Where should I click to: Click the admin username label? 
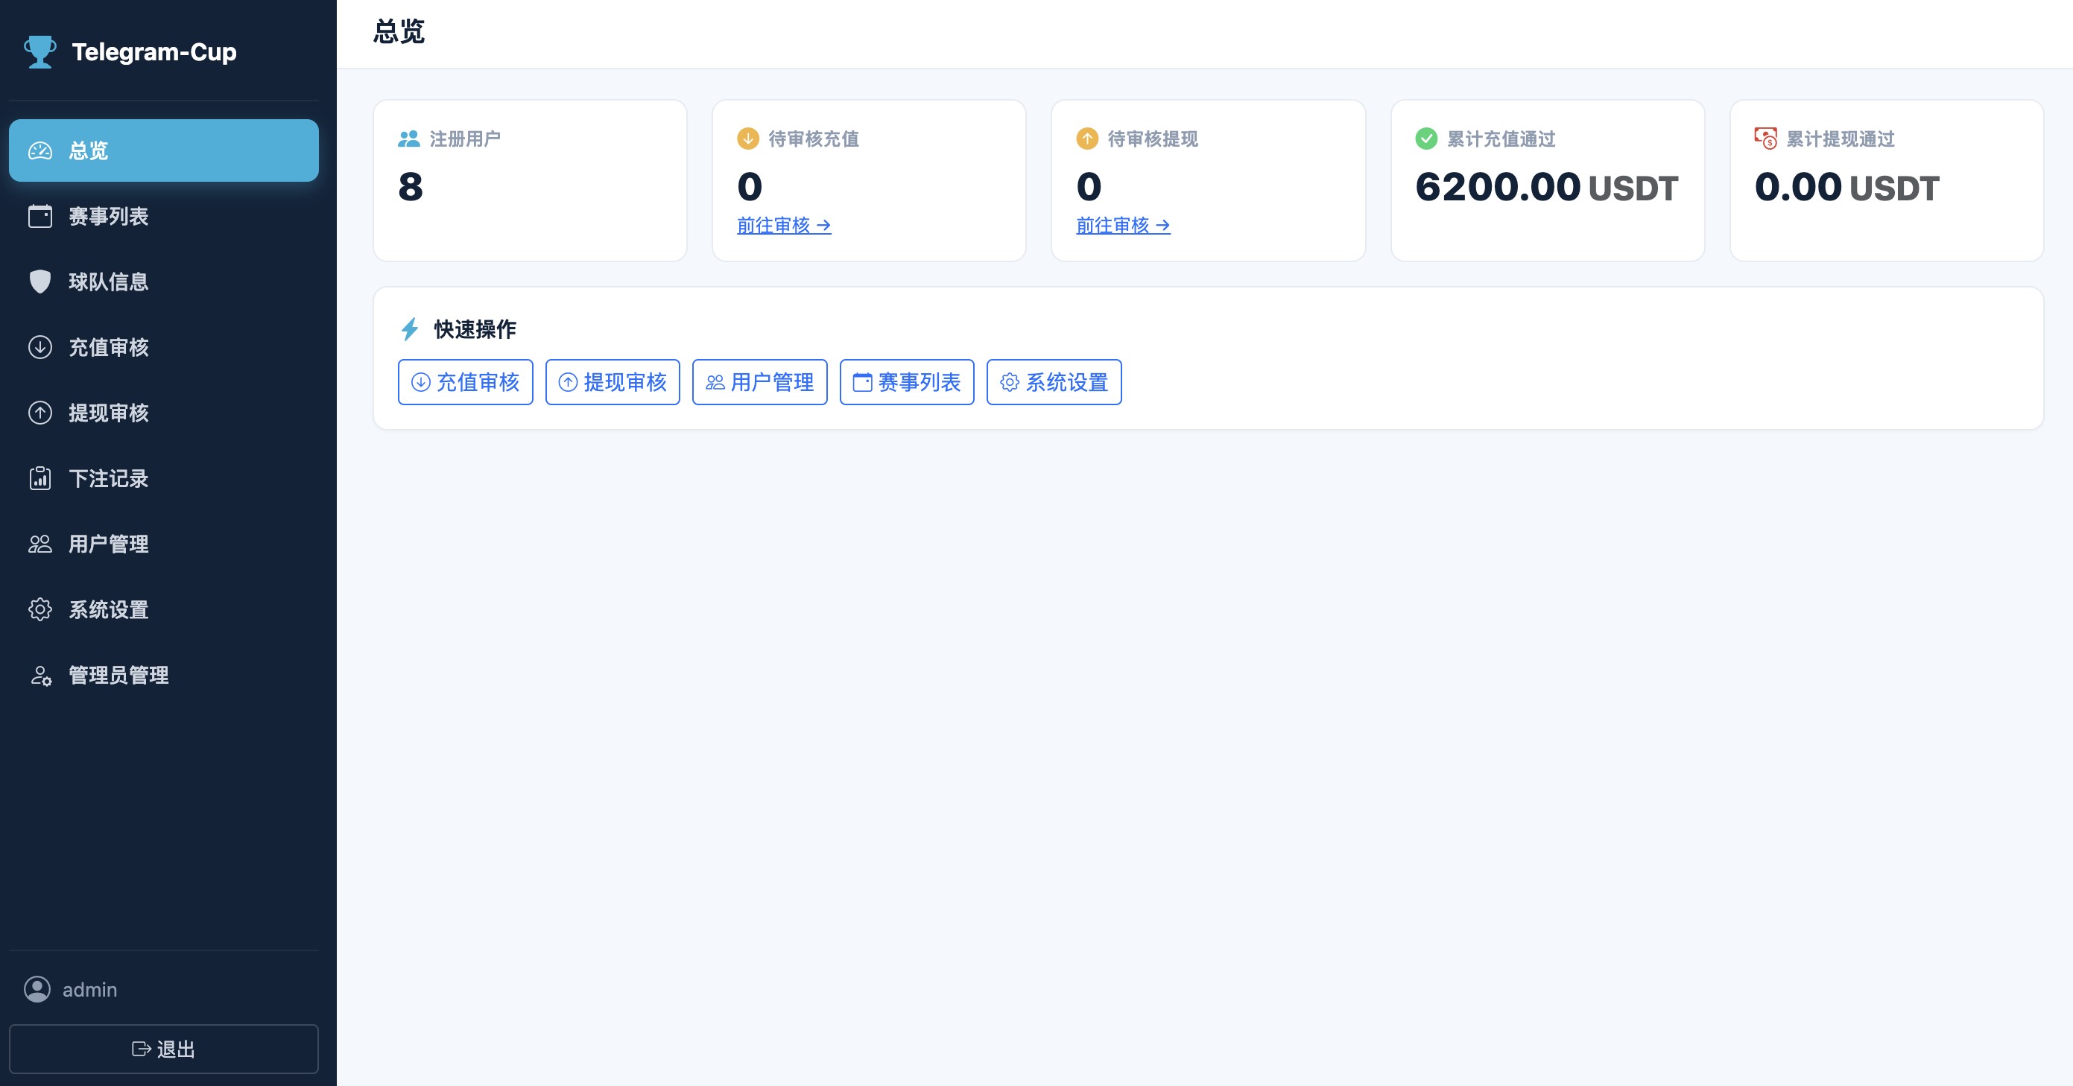90,989
